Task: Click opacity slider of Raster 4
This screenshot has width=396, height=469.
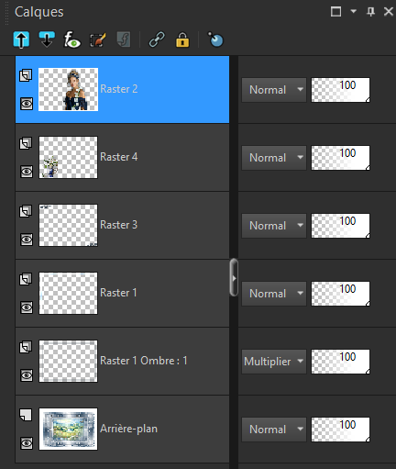Action: point(340,158)
